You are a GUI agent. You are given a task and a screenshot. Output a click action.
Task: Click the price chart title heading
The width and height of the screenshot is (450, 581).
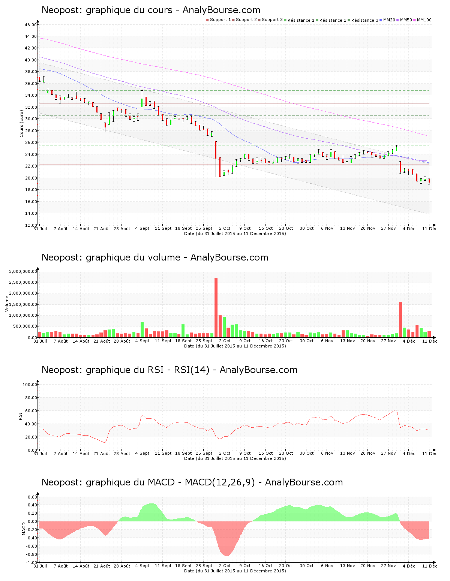151,10
